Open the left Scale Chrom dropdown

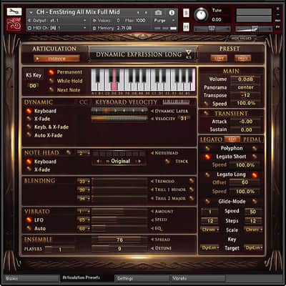click(210, 230)
